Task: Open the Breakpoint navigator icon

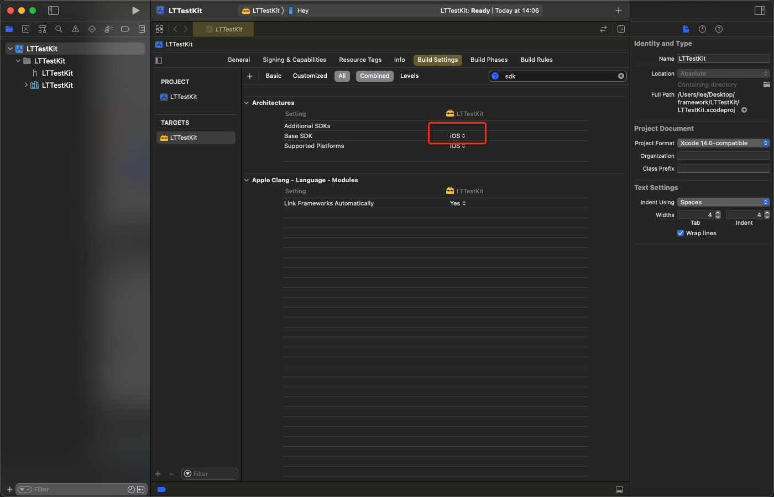Action: pos(125,29)
